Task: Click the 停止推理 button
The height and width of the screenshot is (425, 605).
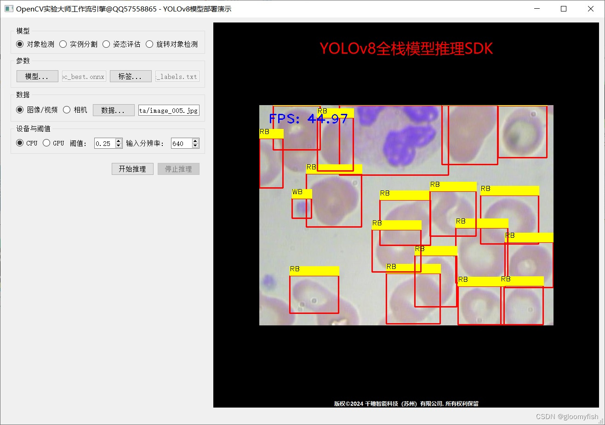Action: (x=178, y=168)
